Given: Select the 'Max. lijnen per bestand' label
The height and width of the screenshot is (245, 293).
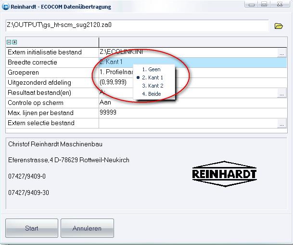Looking at the screenshot, I should pos(40,113).
